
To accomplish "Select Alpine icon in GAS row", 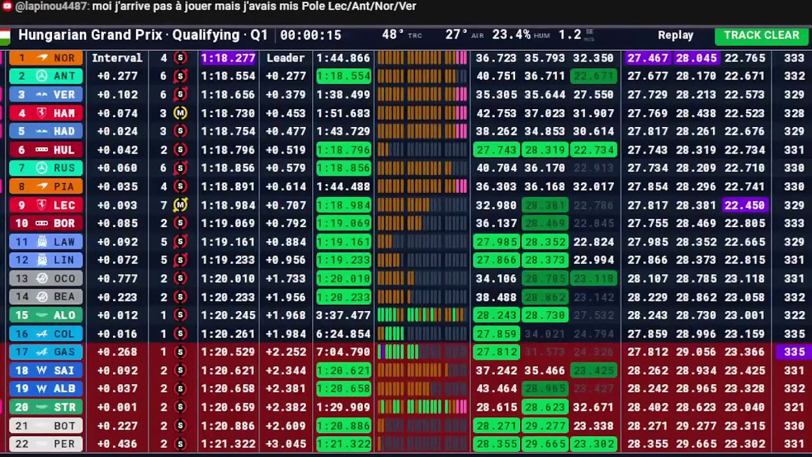I will click(42, 352).
